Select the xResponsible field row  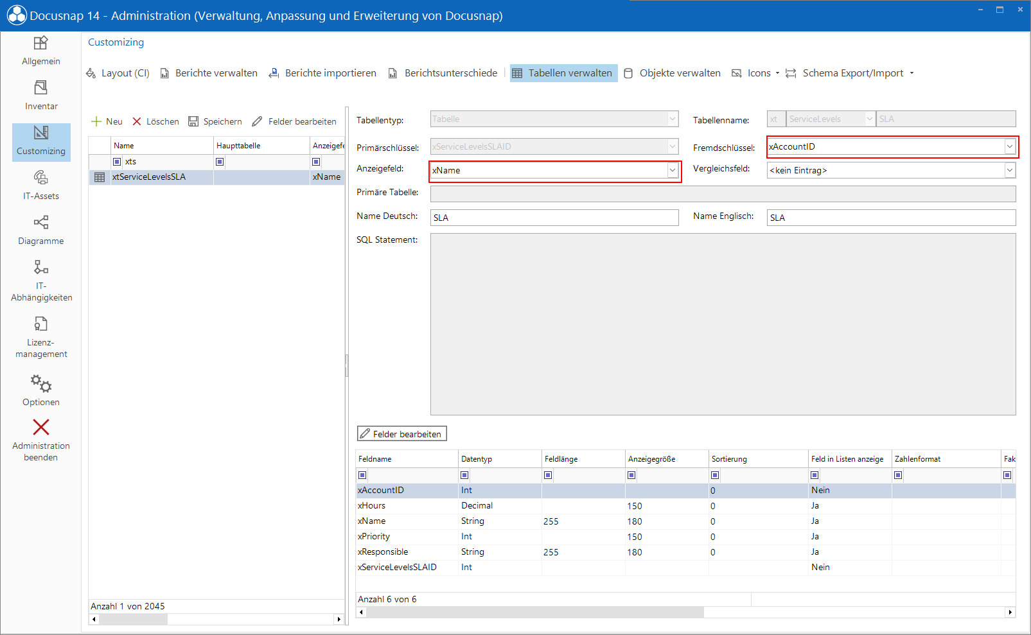point(685,552)
